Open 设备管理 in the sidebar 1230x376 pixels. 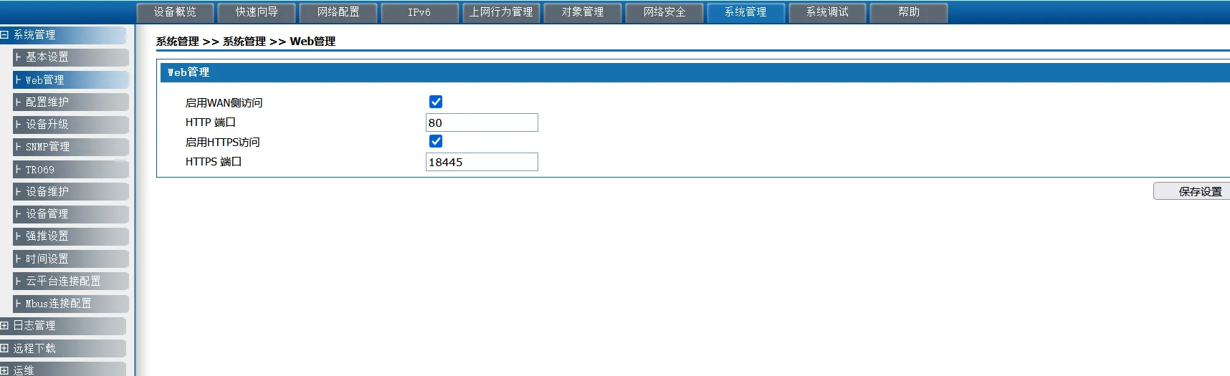(71, 214)
